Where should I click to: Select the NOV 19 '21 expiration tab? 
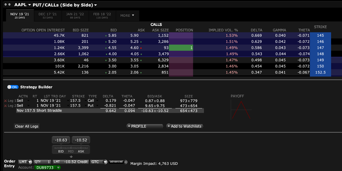(20, 15)
